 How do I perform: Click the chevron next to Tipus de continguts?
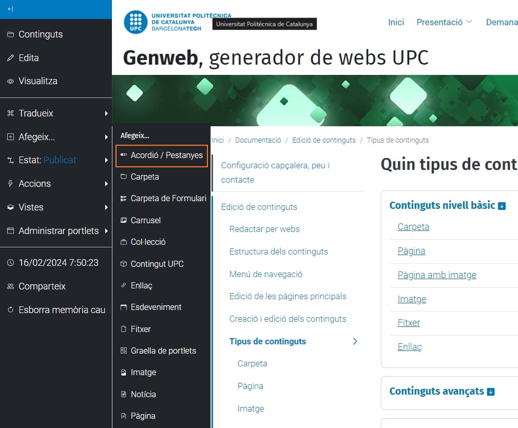(x=355, y=341)
